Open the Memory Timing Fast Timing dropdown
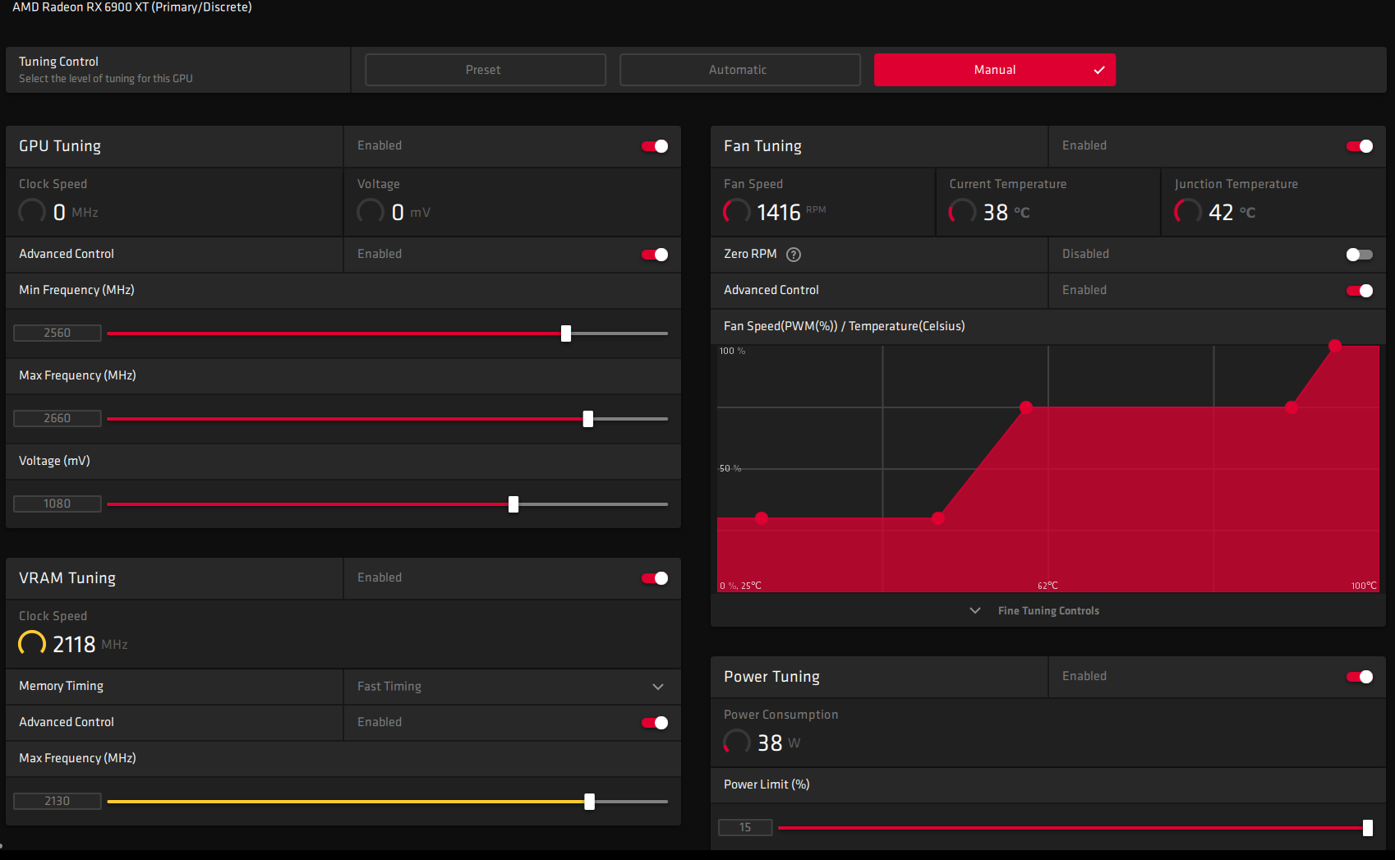 pyautogui.click(x=512, y=687)
